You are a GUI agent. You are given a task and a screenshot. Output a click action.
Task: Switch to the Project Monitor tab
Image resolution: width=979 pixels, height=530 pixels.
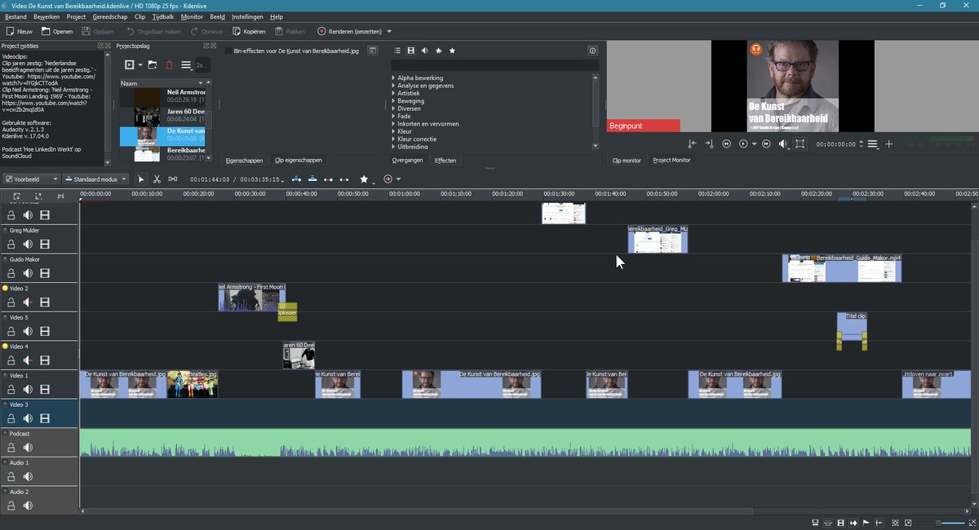(x=671, y=161)
